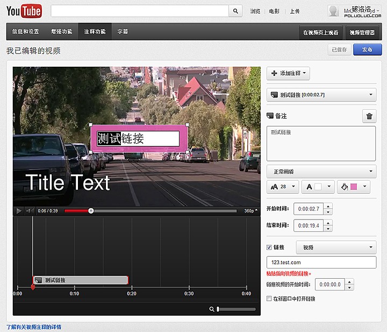
Task: Click the blue 发布 button
Action: (368, 50)
